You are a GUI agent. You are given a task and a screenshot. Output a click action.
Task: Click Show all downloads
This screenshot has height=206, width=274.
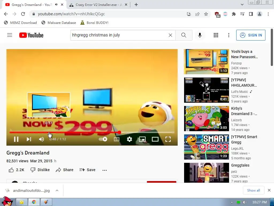click(x=254, y=190)
